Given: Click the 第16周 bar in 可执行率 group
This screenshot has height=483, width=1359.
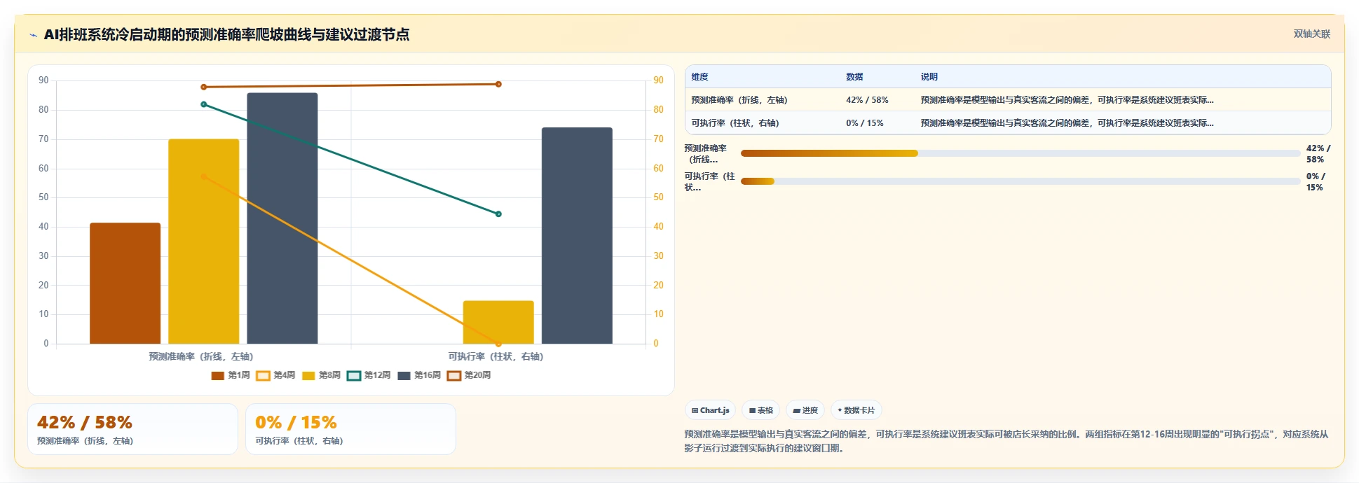Looking at the screenshot, I should tap(577, 235).
